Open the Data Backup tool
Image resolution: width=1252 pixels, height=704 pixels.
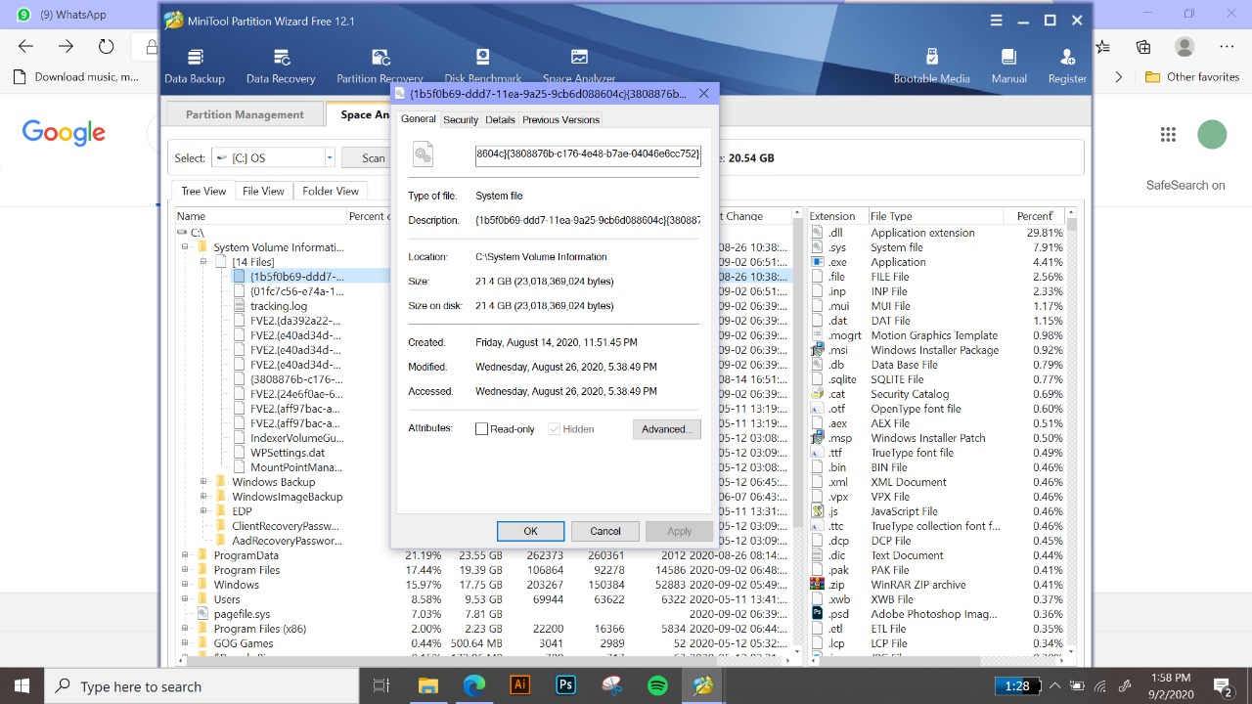point(195,66)
